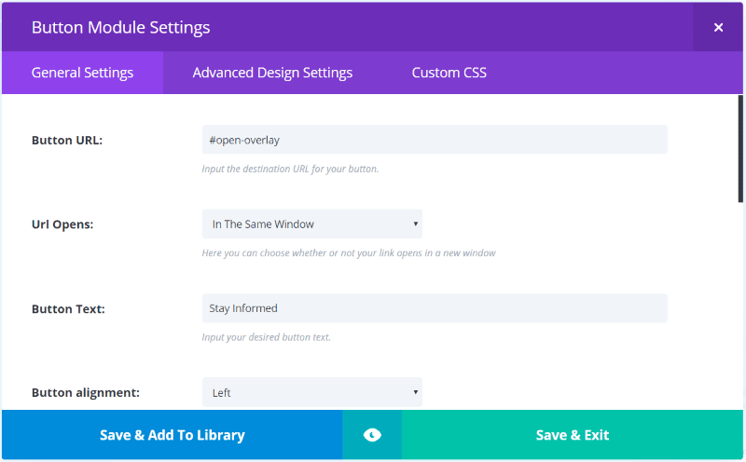Click the destination URL help text
The height and width of the screenshot is (462, 746).
(x=290, y=170)
